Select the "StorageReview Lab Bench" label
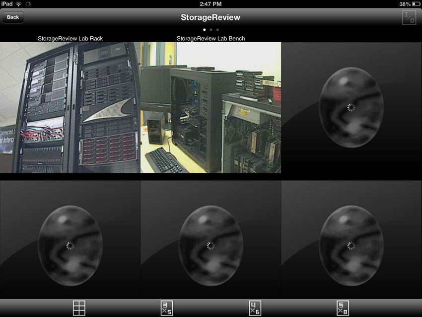Image resolution: width=422 pixels, height=317 pixels. pos(211,39)
